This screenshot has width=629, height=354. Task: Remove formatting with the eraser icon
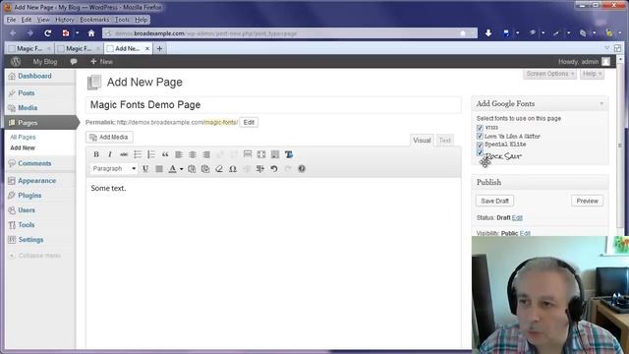219,169
